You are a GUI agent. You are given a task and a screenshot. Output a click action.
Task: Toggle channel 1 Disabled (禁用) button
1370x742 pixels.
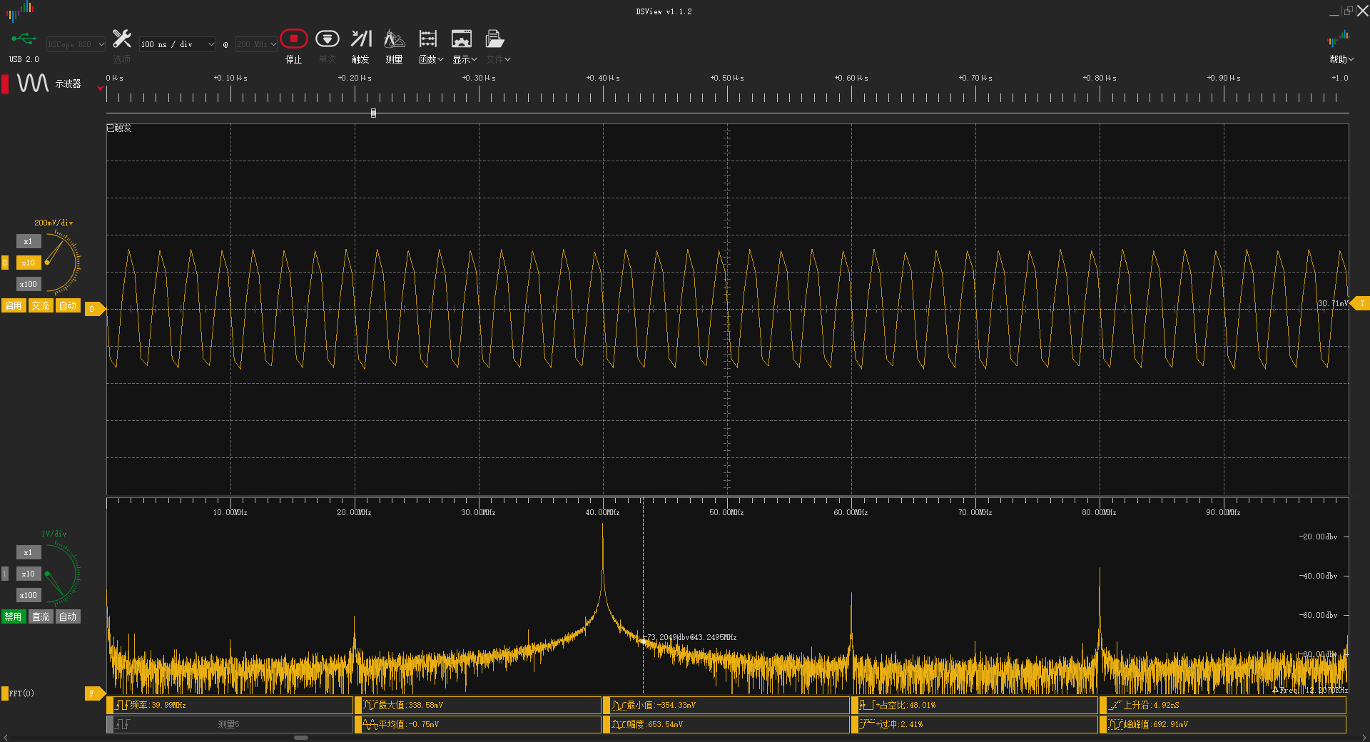14,616
